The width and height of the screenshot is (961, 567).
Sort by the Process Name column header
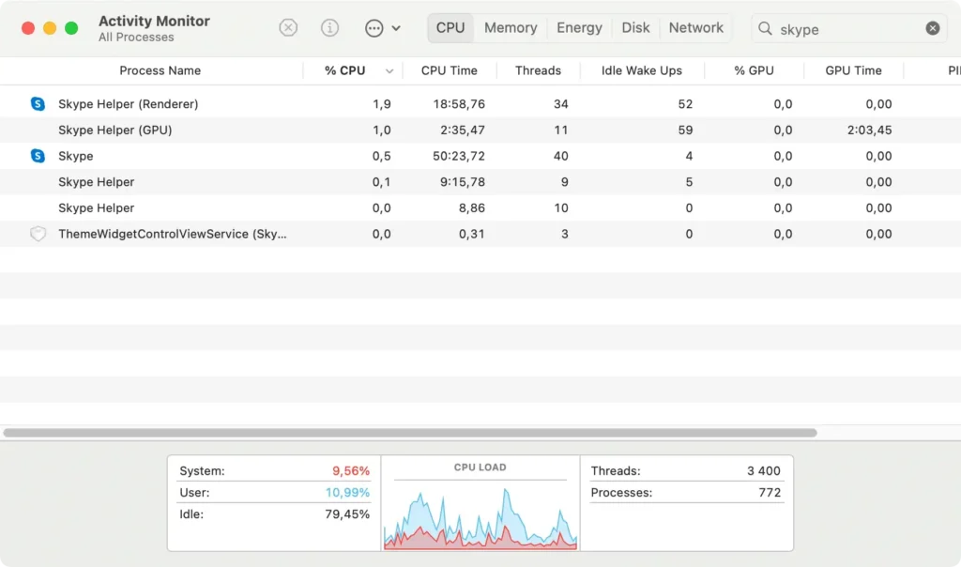pyautogui.click(x=160, y=70)
